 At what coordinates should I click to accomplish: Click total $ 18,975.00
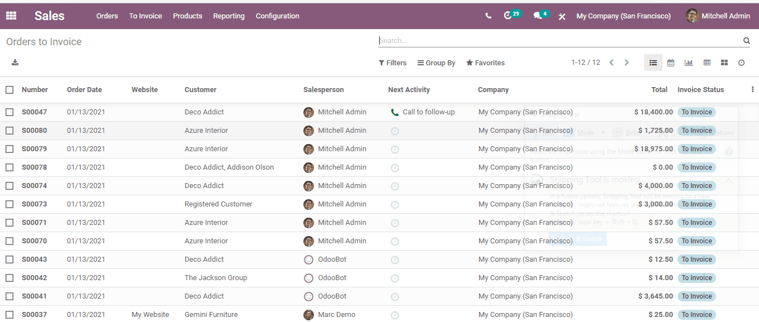tap(654, 149)
